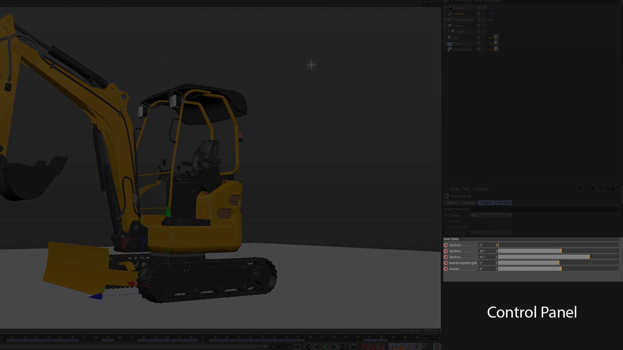This screenshot has height=350, width=623.
Task: Collapse the Cloner object hierarchy
Action: click(x=445, y=26)
